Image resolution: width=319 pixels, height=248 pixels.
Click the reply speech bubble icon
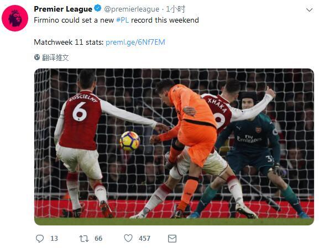click(x=40, y=239)
